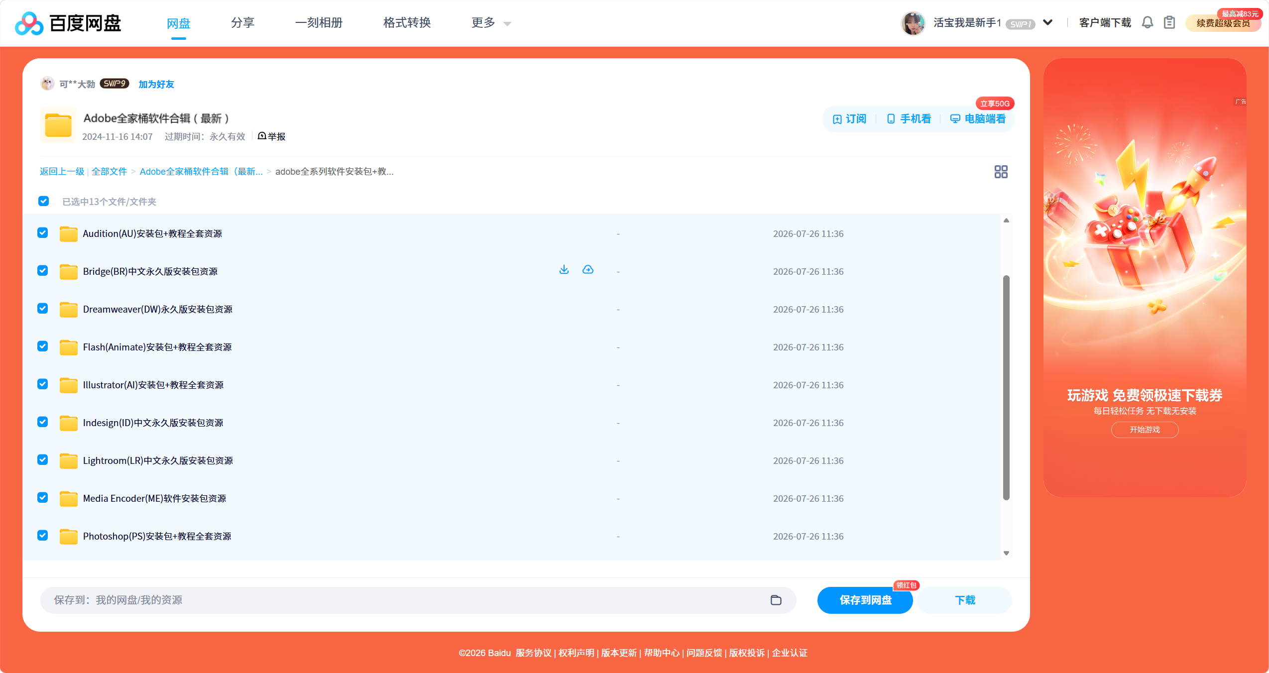Image resolution: width=1269 pixels, height=673 pixels.
Task: Click the scroll-up arrow of file list
Action: coord(1006,220)
